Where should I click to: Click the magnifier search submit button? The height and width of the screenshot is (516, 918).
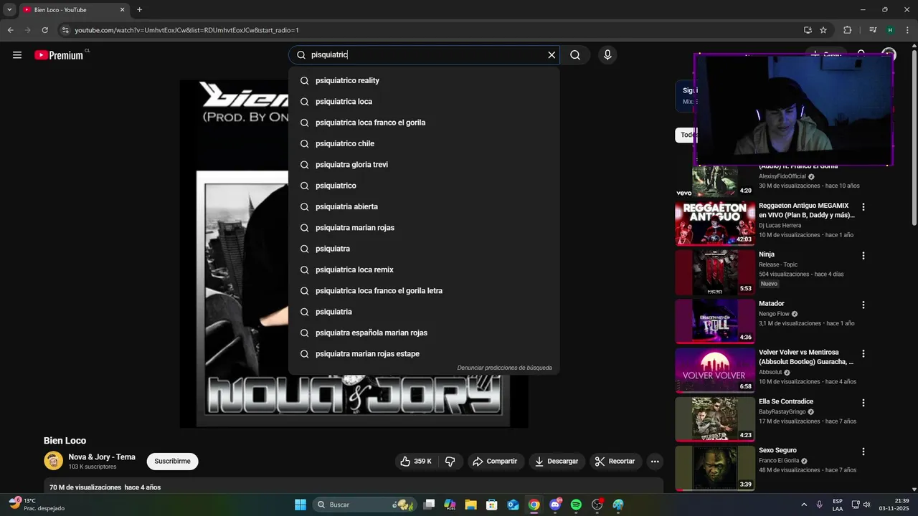pyautogui.click(x=575, y=55)
